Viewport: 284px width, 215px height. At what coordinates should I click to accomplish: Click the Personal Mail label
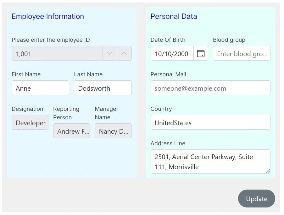click(168, 74)
